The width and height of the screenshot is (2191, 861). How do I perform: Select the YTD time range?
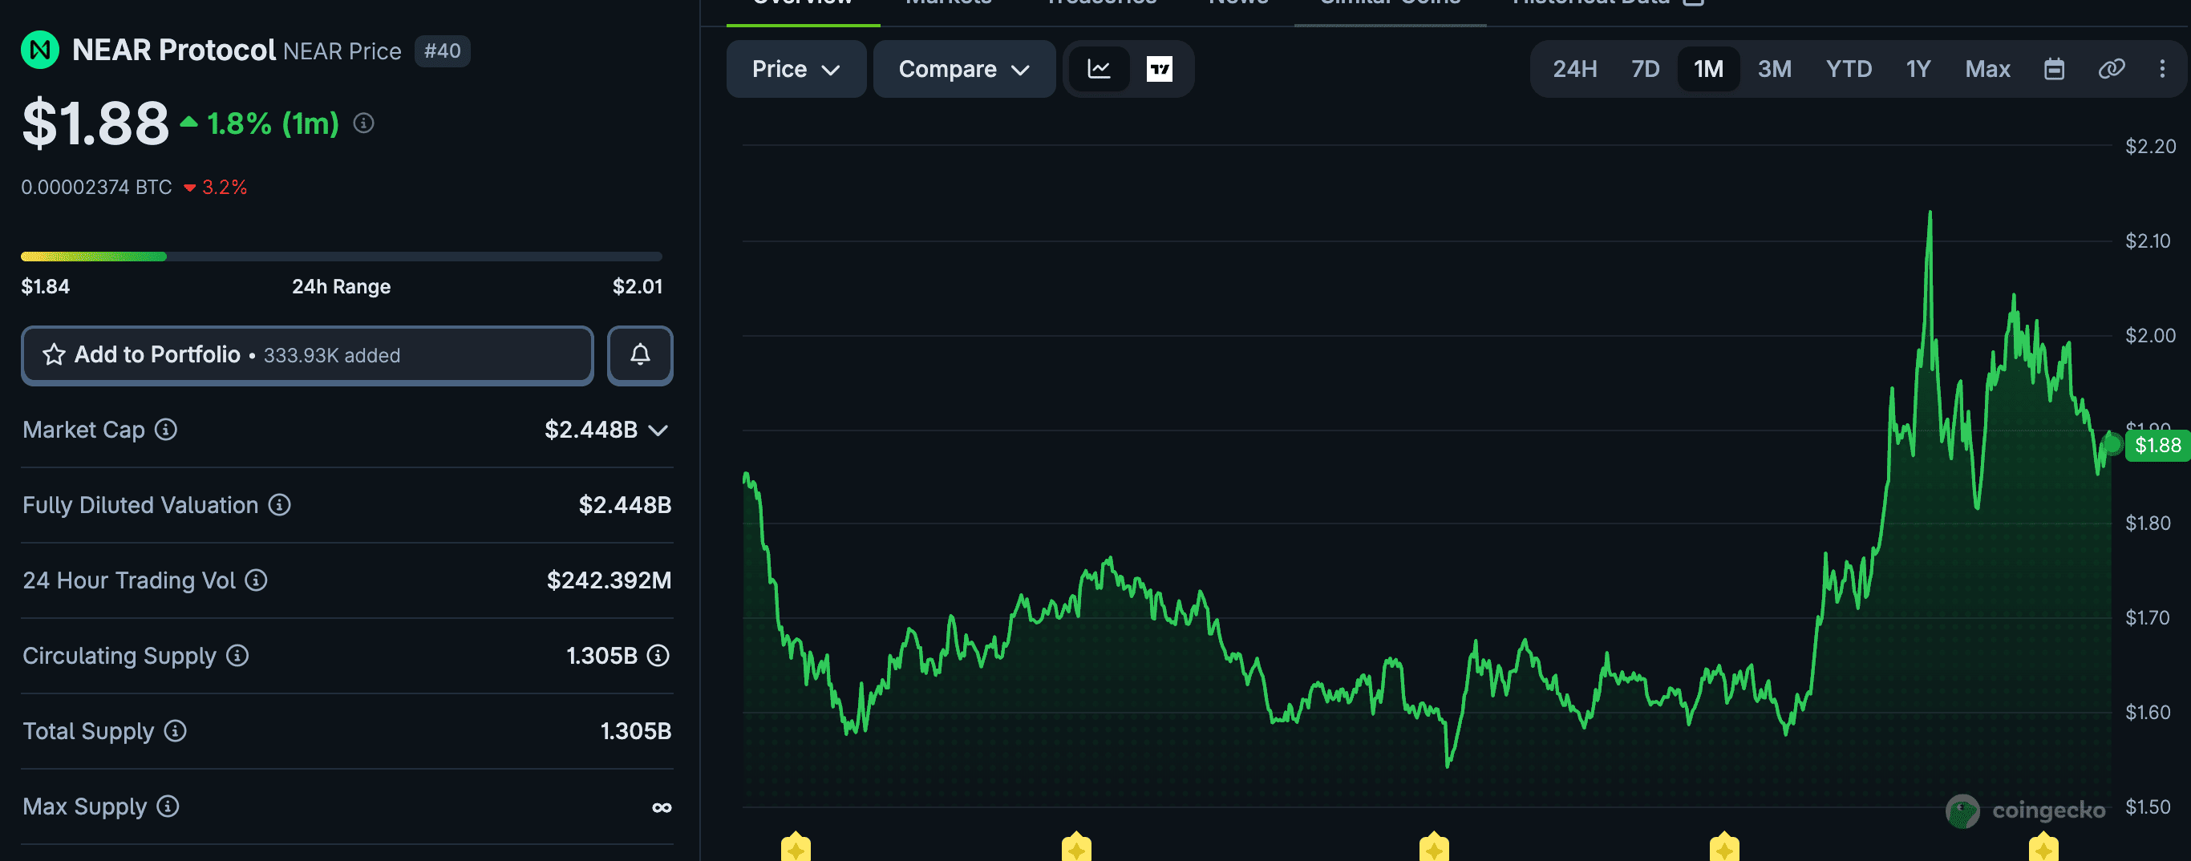click(x=1849, y=69)
